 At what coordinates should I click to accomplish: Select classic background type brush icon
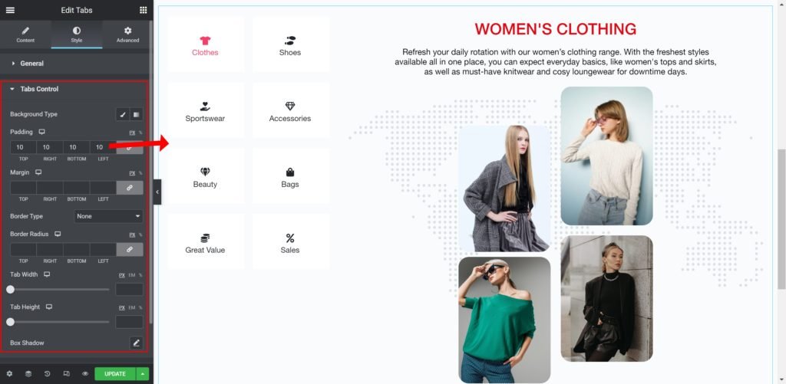point(122,114)
